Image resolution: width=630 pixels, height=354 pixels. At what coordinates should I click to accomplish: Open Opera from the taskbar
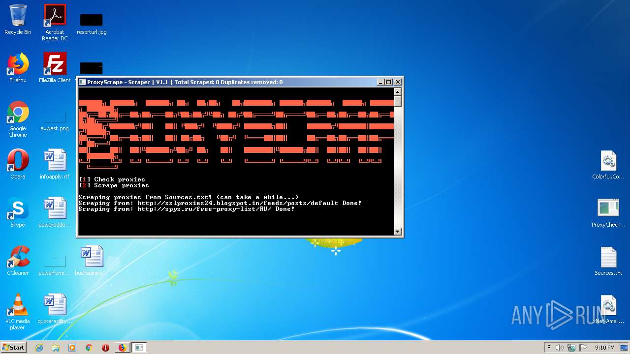pyautogui.click(x=105, y=348)
